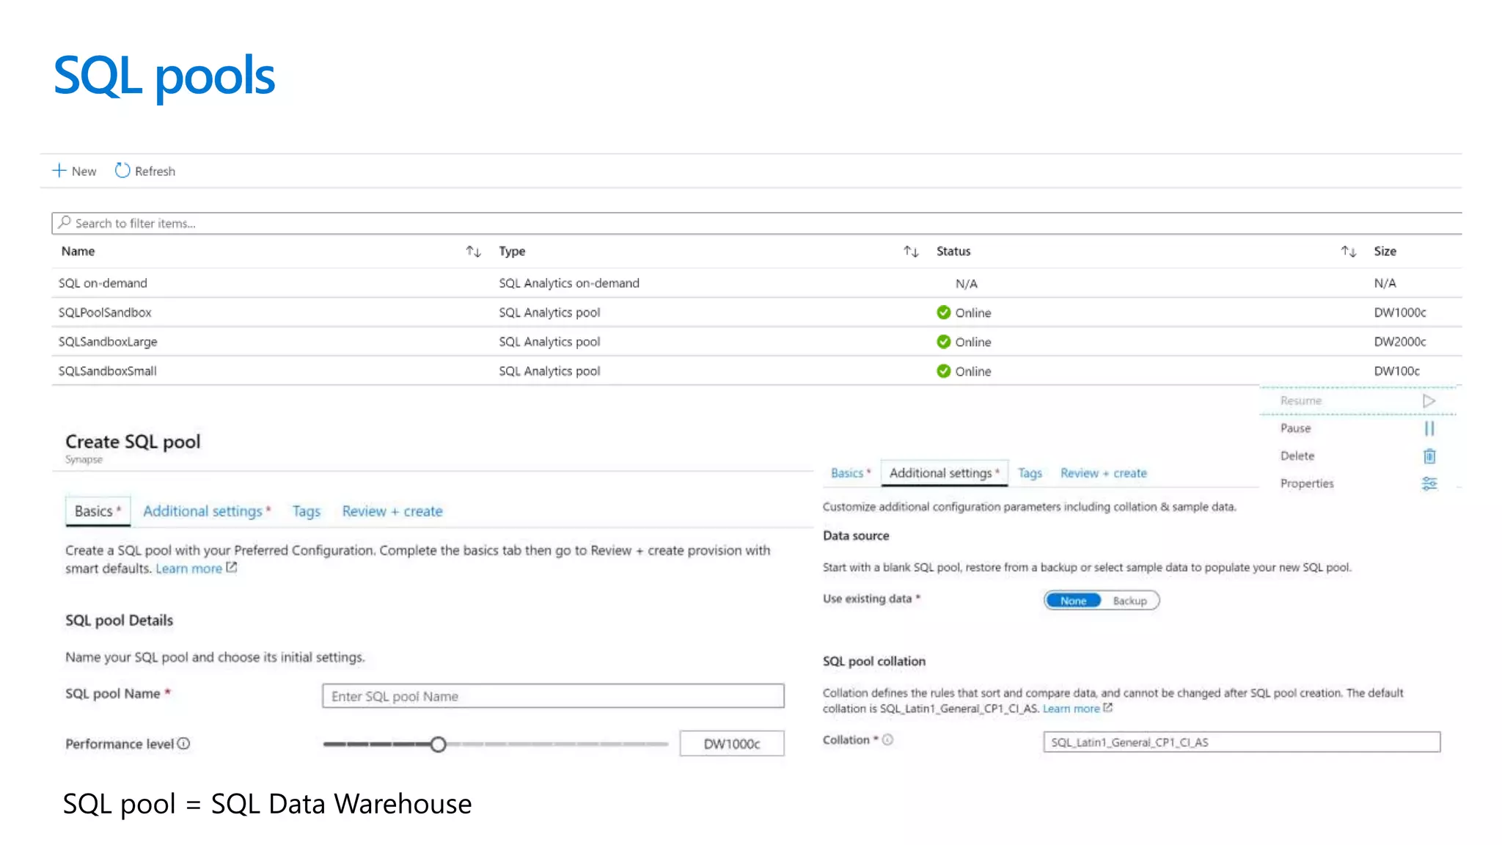
Task: Open the SQLSandboxLarge pool row
Action: 108,342
